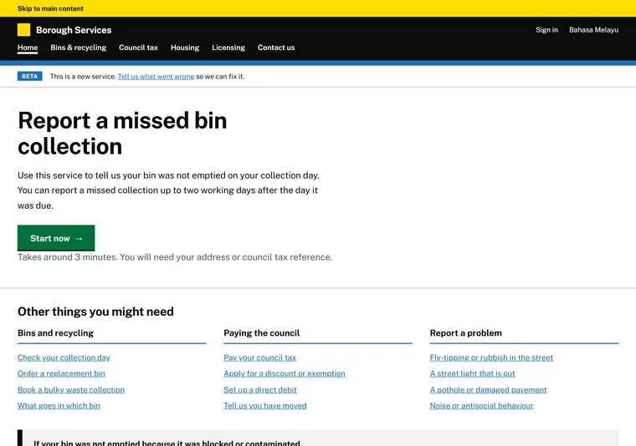Open the Housing navigation item
The height and width of the screenshot is (446, 636).
pyautogui.click(x=185, y=48)
